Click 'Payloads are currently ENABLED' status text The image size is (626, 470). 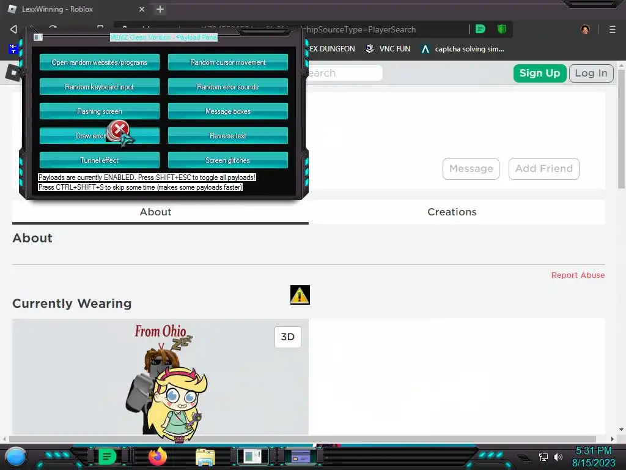pyautogui.click(x=147, y=177)
